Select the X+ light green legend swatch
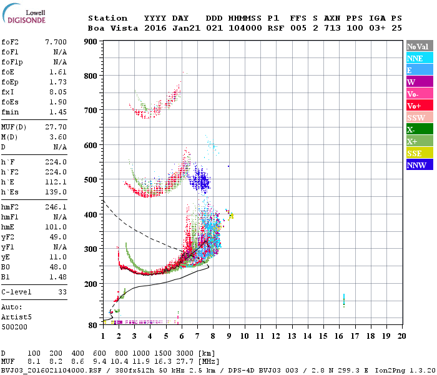The height and width of the screenshot is (375, 437). 420,141
